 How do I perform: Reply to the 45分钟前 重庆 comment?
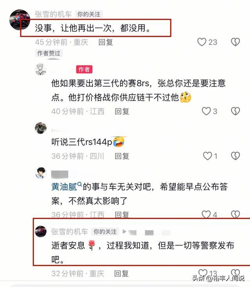pos(106,42)
